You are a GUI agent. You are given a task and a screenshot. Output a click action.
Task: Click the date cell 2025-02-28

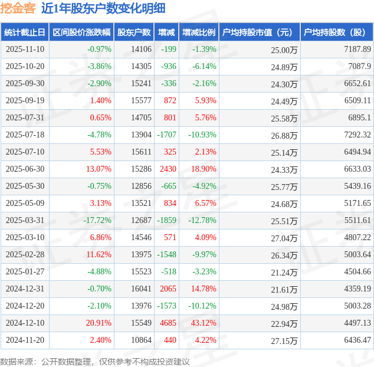25,254
